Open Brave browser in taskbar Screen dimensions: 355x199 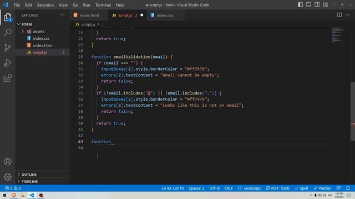point(14,195)
